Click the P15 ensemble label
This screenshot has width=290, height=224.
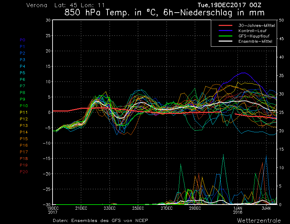pyautogui.click(x=24, y=139)
